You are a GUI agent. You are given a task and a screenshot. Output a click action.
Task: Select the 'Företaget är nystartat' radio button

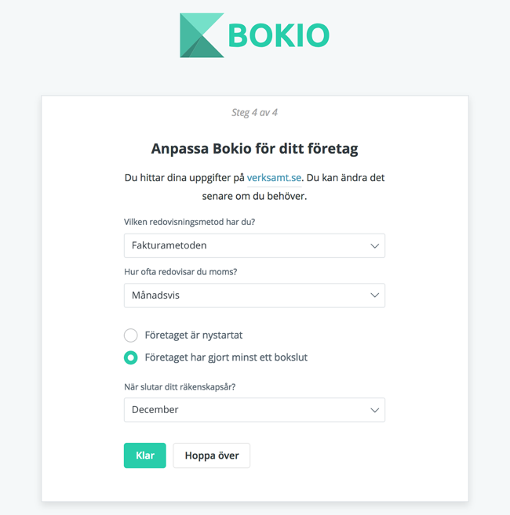pos(130,335)
